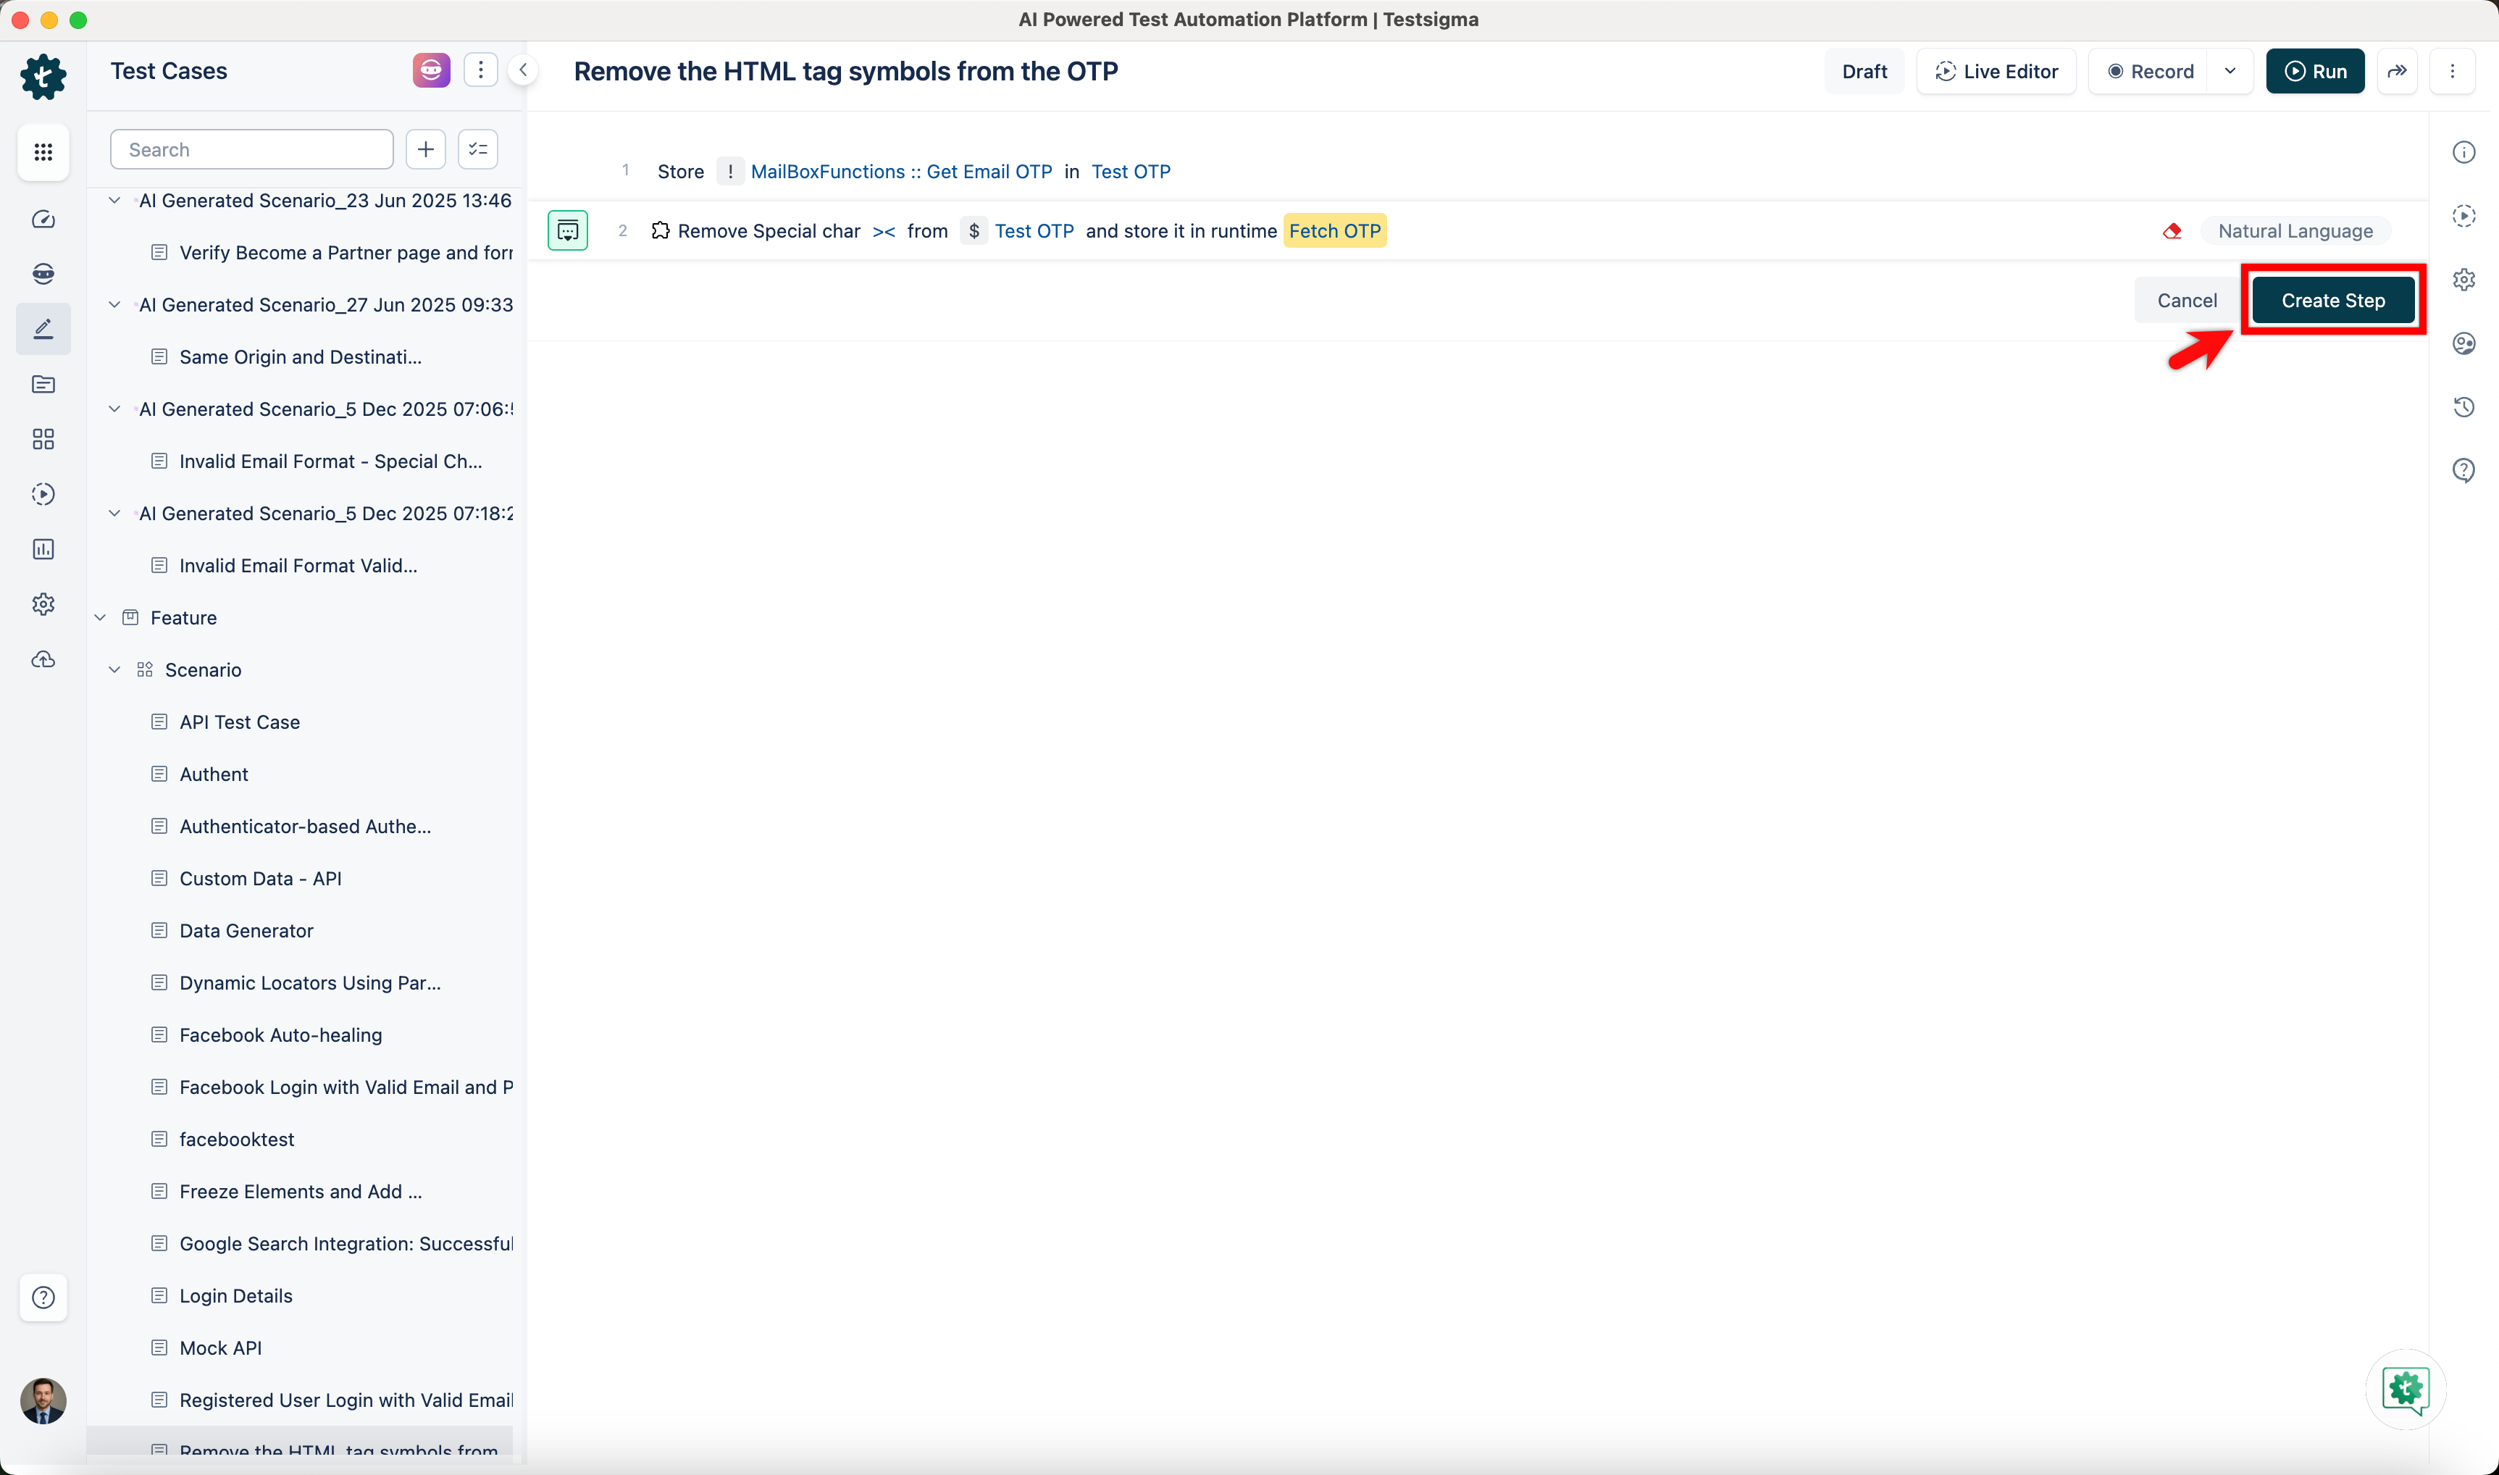Viewport: 2499px width, 1475px height.
Task: Open the chatbot widget at bottom right
Action: (2405, 1389)
